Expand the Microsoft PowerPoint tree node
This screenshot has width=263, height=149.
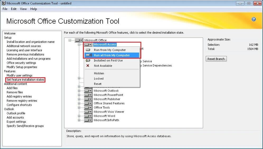point(79,95)
